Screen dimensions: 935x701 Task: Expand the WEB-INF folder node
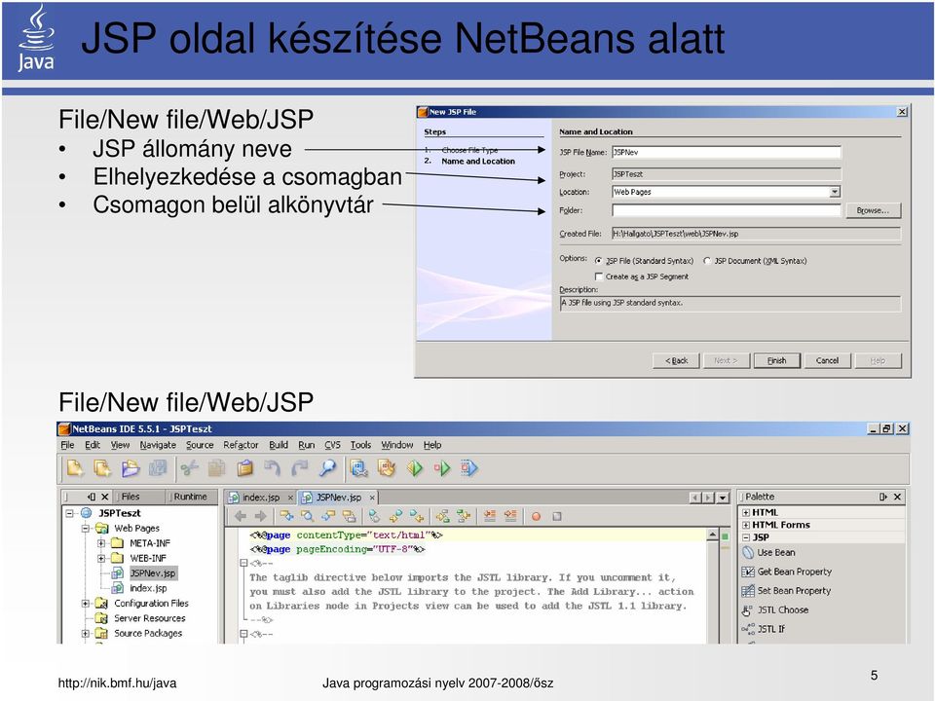pyautogui.click(x=101, y=559)
